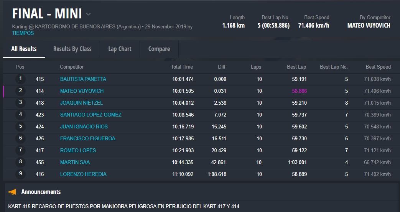400x212 pixels.
Task: Open MARTIN SAA competitor page
Action: pos(75,162)
